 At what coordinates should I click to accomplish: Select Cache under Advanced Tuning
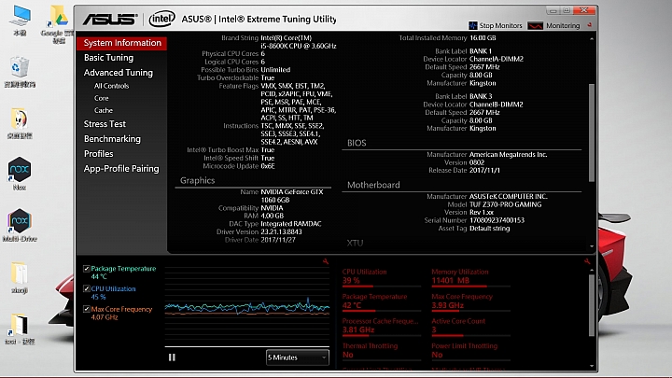click(x=104, y=110)
